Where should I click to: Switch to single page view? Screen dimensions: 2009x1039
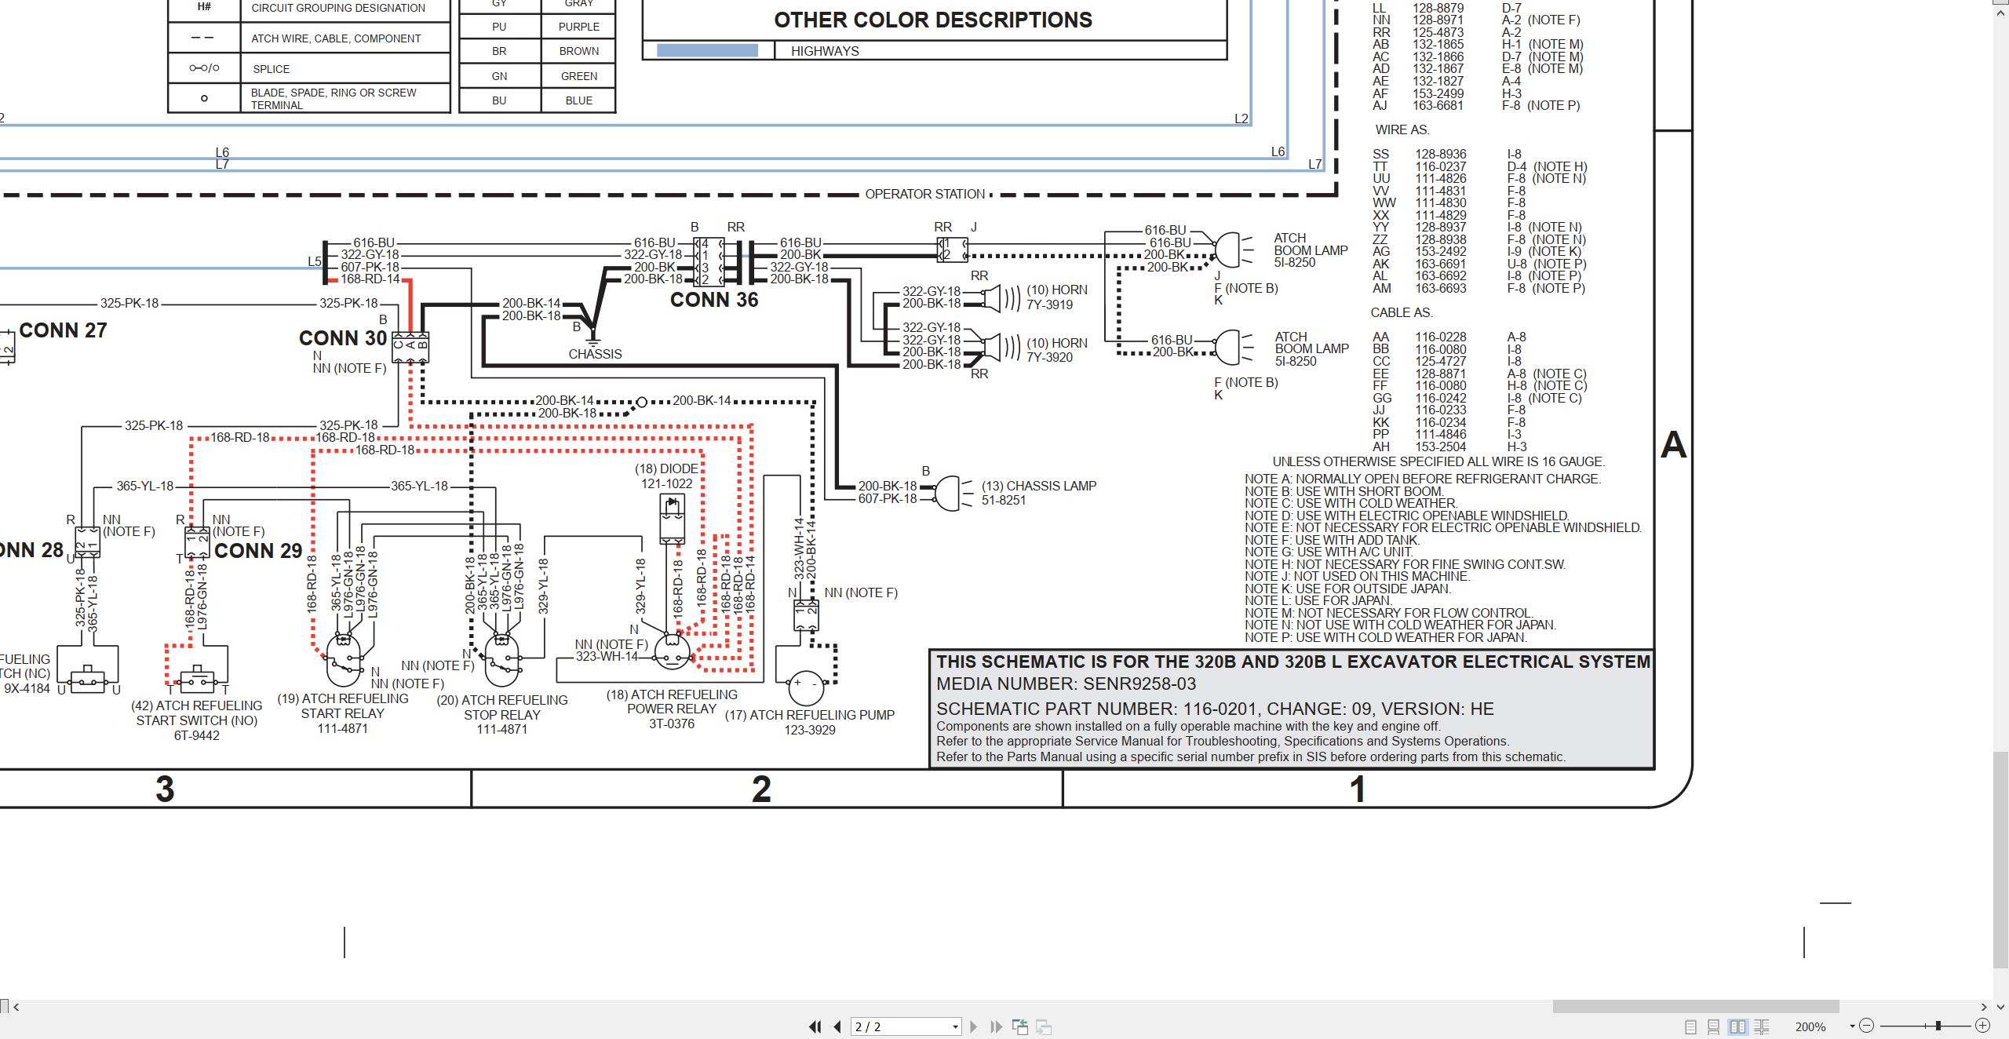pos(1691,1026)
